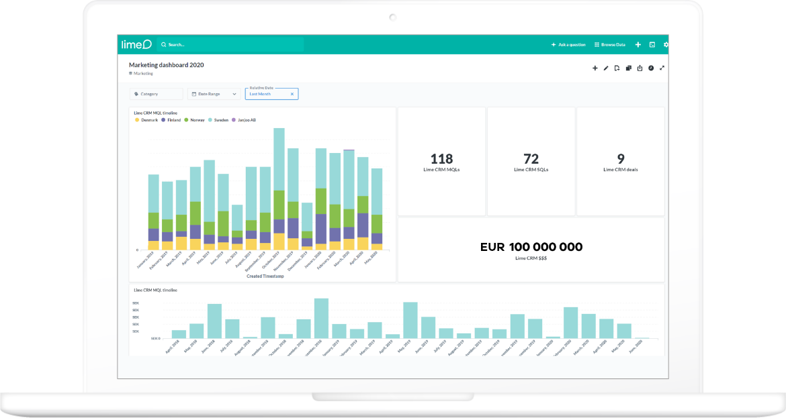Click the Search field in top bar
The height and width of the screenshot is (418, 786).
coord(230,44)
